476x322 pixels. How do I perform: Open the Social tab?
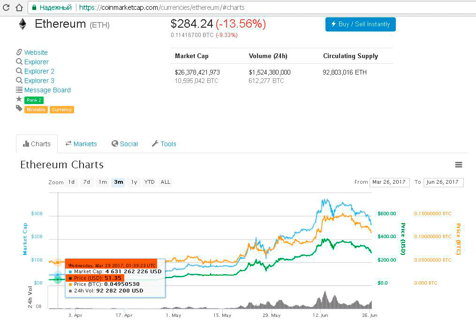[125, 144]
